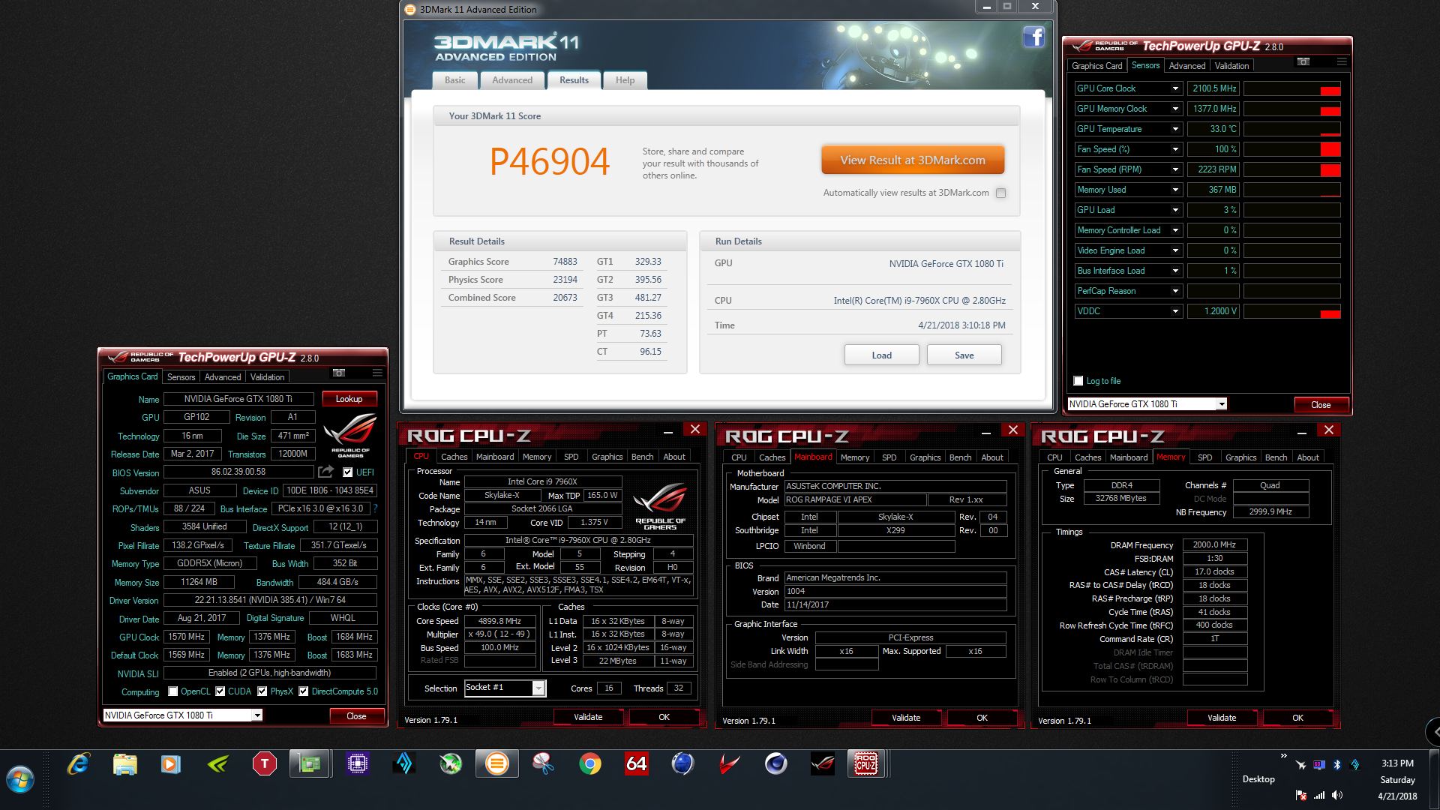The image size is (1440, 810).
Task: Open Google Chrome from the taskbar
Action: coord(590,764)
